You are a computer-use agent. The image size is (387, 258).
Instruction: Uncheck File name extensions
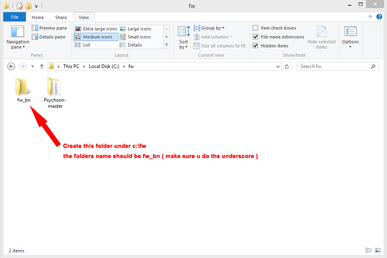256,37
